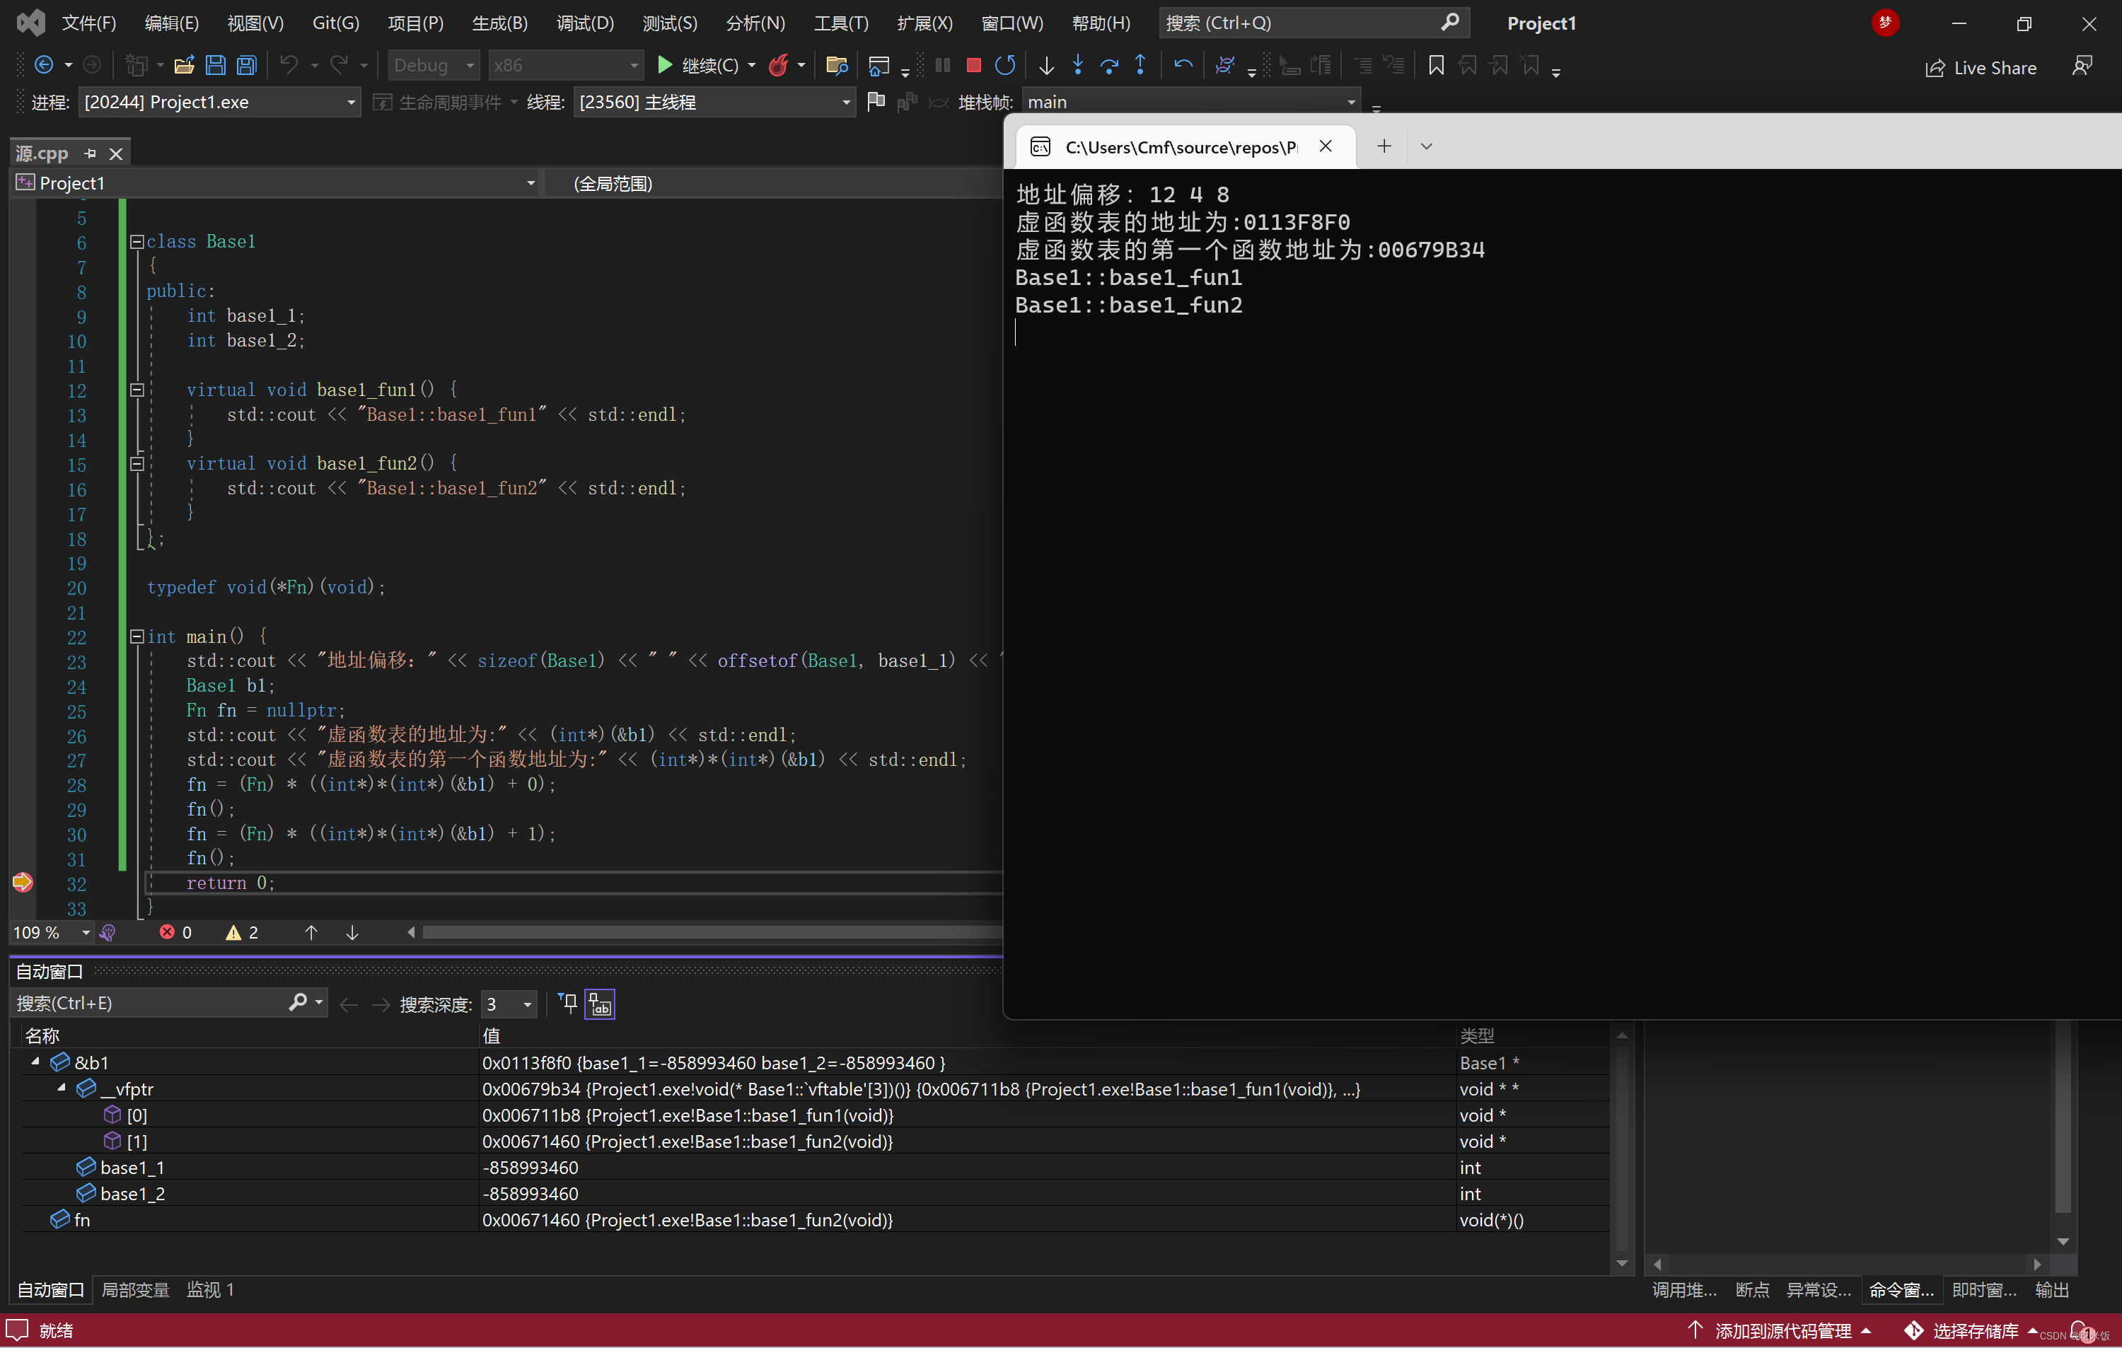This screenshot has height=1348, width=2122.
Task: Open the 文件(F) menu
Action: click(89, 23)
